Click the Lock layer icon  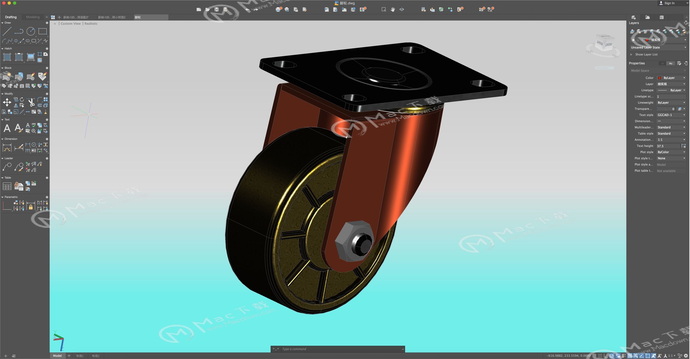tap(678, 31)
